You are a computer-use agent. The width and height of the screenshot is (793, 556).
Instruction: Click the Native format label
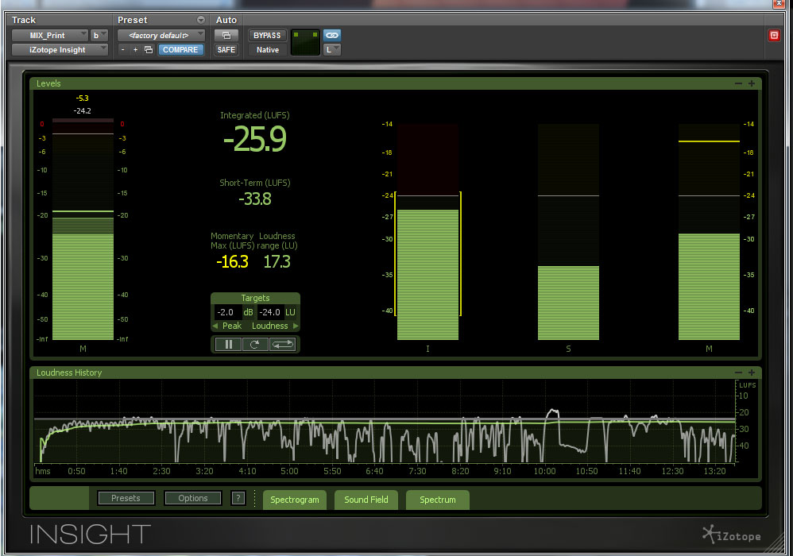click(x=268, y=49)
